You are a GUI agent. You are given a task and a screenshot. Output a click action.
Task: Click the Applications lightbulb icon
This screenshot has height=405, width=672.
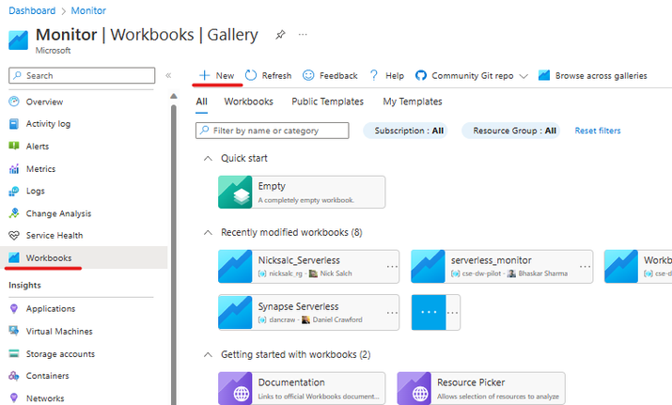click(x=14, y=308)
